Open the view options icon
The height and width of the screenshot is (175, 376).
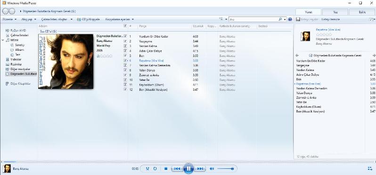click(221, 19)
